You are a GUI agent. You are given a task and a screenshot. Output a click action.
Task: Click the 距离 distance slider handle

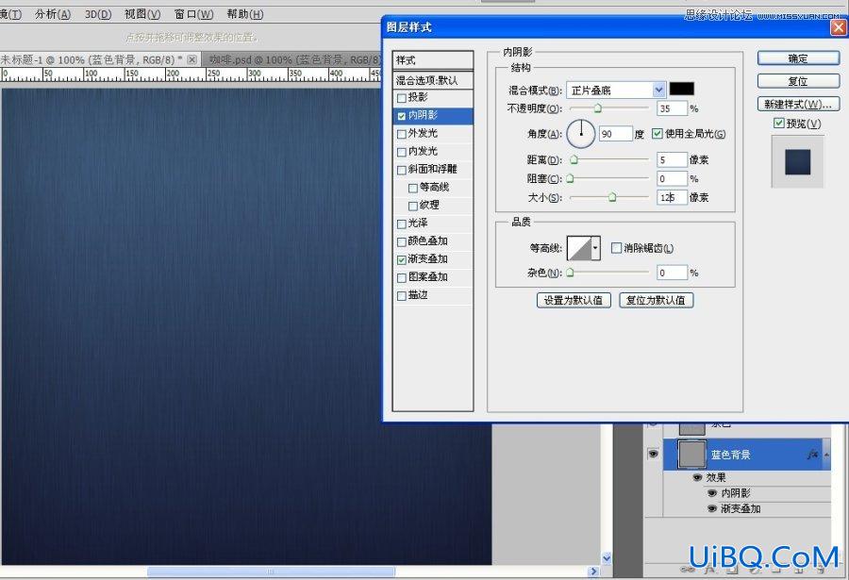[x=574, y=159]
